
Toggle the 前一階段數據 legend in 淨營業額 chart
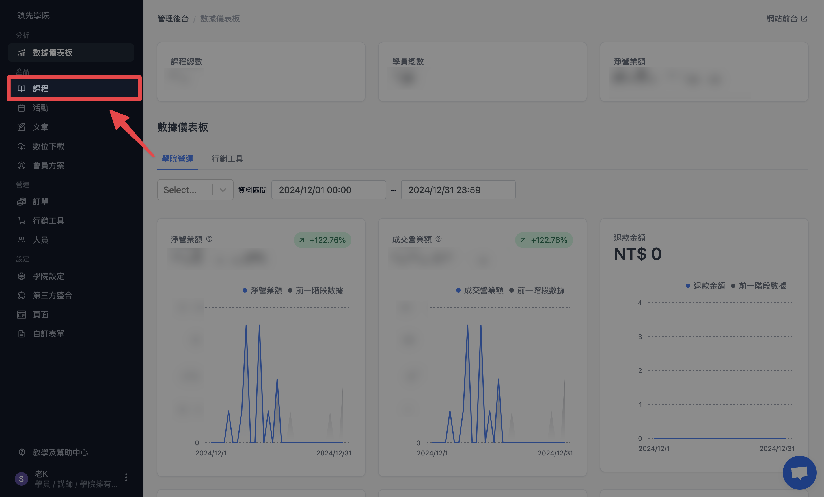click(x=315, y=290)
